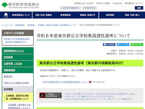Open 学校教育 sidebar link
This screenshot has width=145, height=109.
pyautogui.click(x=8, y=57)
